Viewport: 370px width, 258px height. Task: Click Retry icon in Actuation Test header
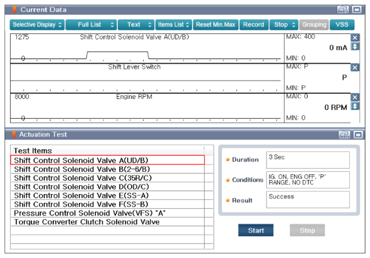[x=344, y=135]
